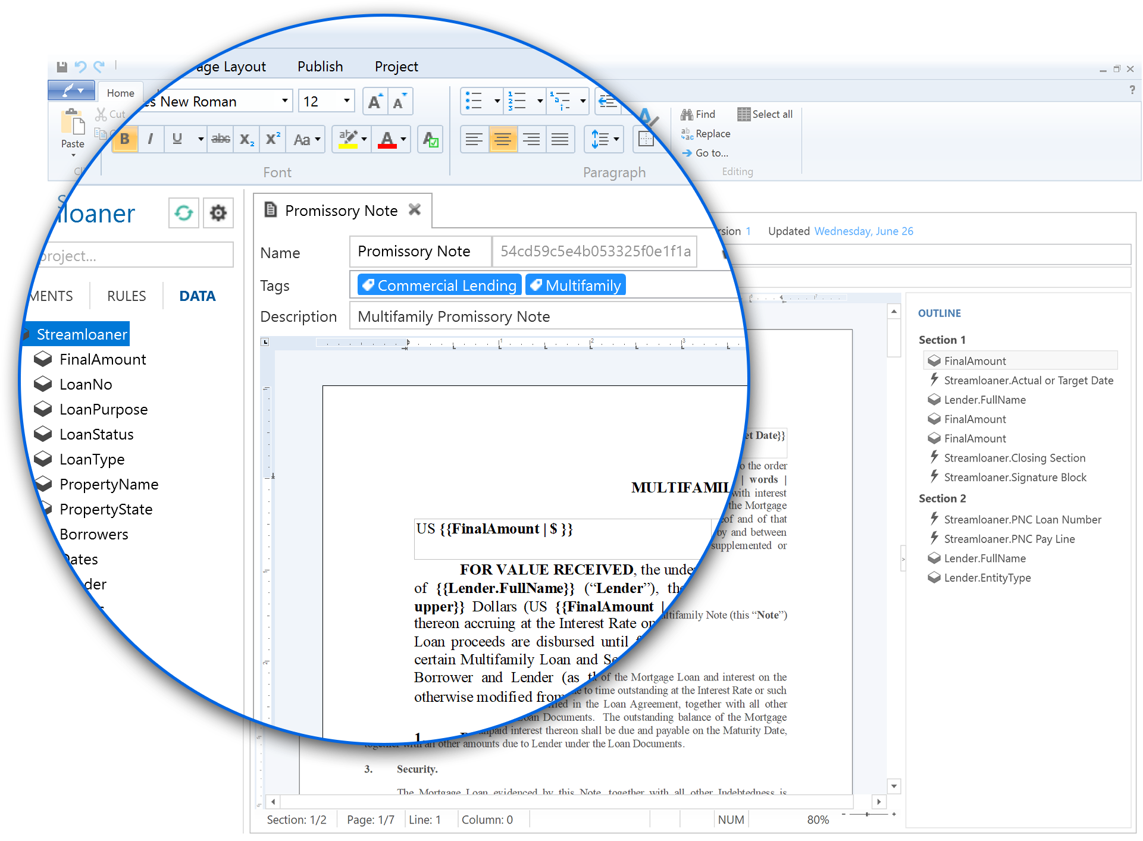Toggle Italic formatting button

coord(151,139)
